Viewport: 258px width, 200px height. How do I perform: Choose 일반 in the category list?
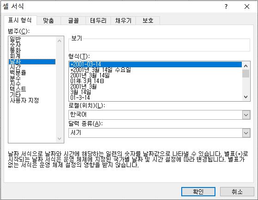click(x=32, y=39)
